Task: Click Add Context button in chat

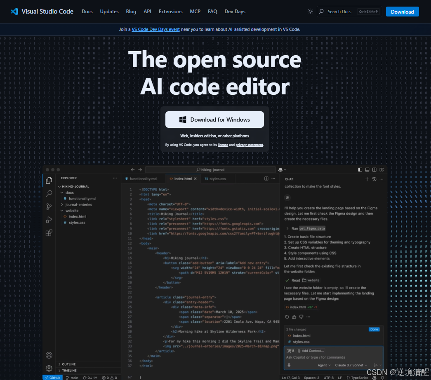Action: [311, 351]
